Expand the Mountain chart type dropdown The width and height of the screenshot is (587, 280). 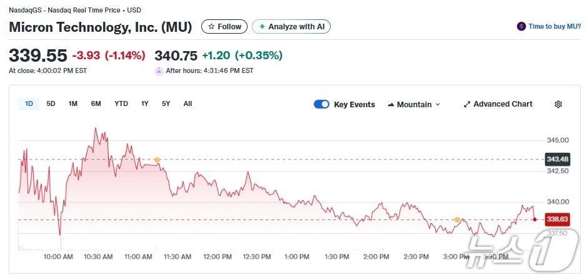pyautogui.click(x=438, y=104)
